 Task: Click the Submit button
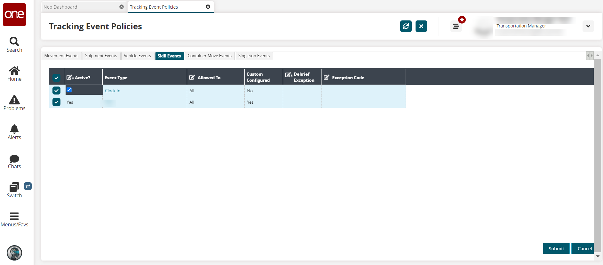click(556, 248)
